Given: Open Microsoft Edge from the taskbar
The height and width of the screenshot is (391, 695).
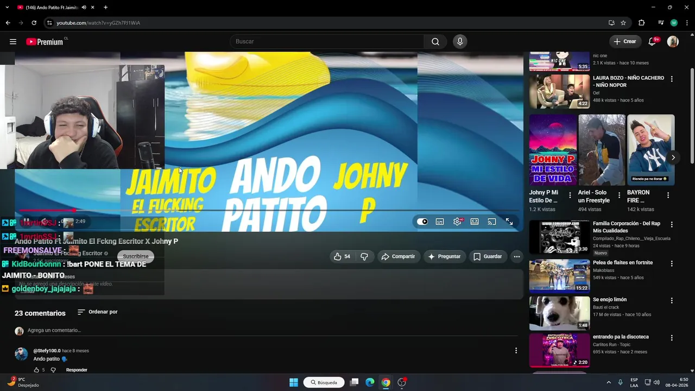Looking at the screenshot, I should pyautogui.click(x=370, y=382).
